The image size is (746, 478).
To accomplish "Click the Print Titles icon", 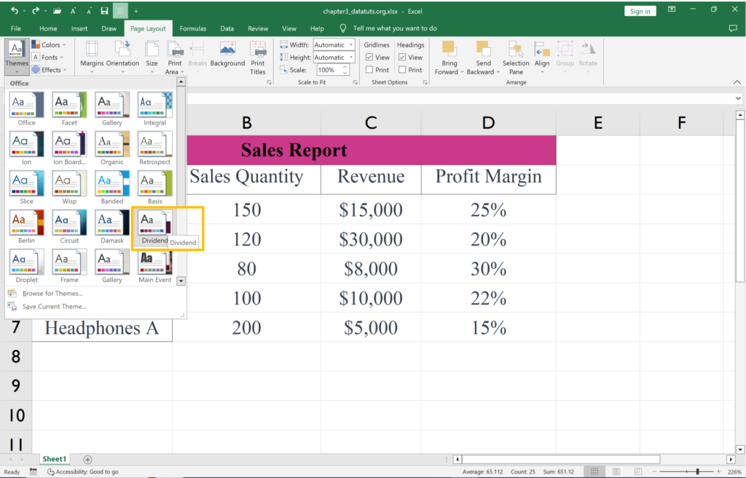I will pyautogui.click(x=258, y=57).
